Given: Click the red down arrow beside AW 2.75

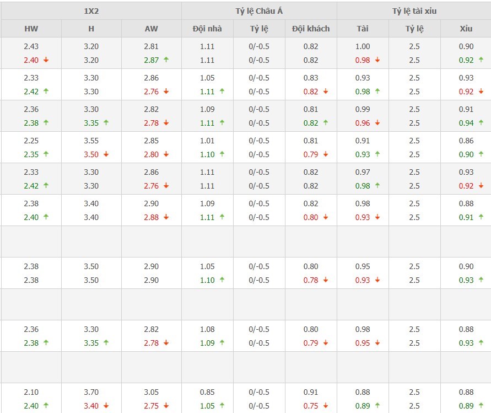Looking at the screenshot, I should click(x=166, y=406).
